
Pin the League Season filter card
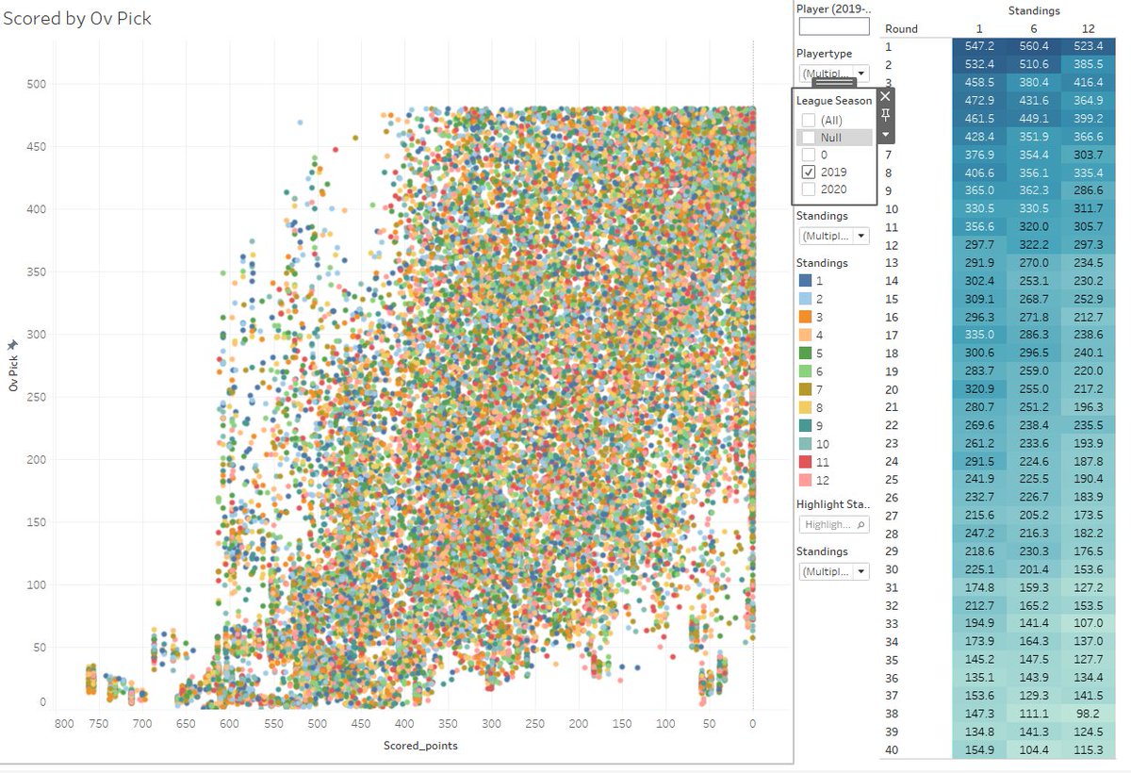pyautogui.click(x=884, y=112)
